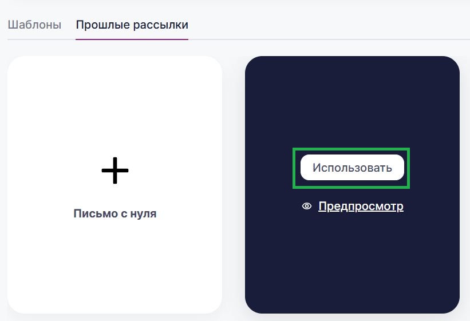Click the plus icon for a new letter
Screen dimensions: 470x321
pyautogui.click(x=115, y=170)
